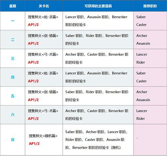The image size is (167, 156).
Task: Click 搜集种火<随机篇> in the 日 row
Action: [43, 136]
